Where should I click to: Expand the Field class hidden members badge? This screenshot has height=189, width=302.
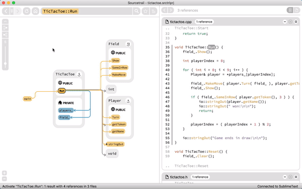[x=128, y=44]
